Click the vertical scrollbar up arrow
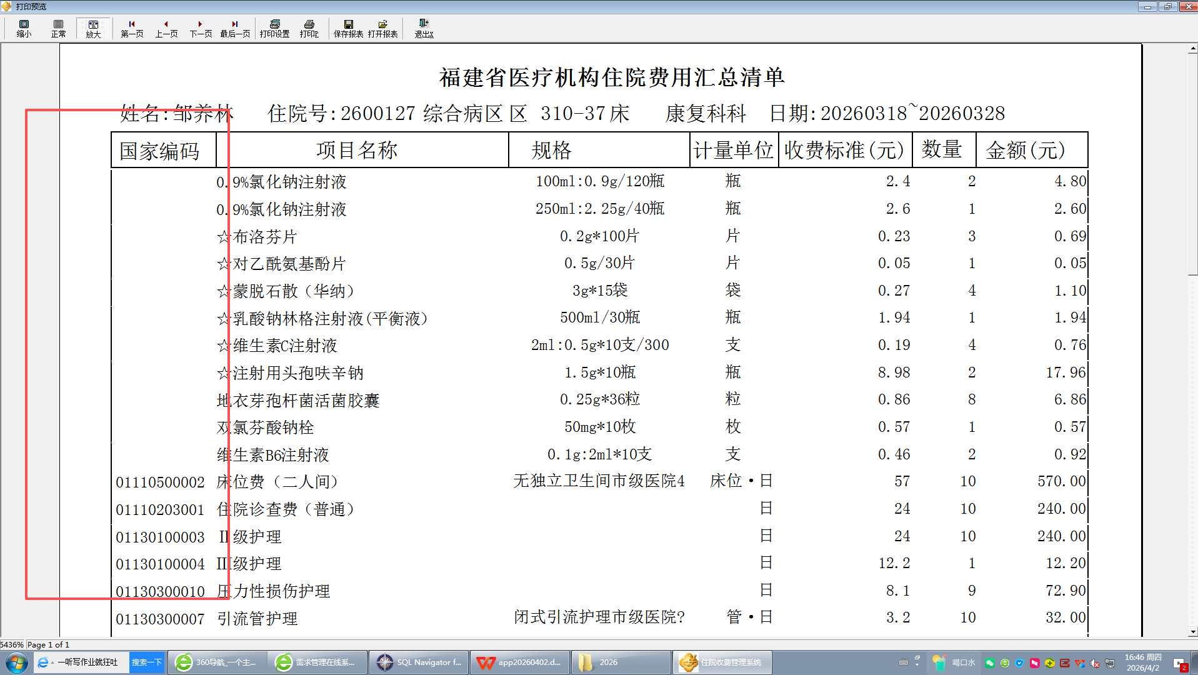 [1192, 49]
